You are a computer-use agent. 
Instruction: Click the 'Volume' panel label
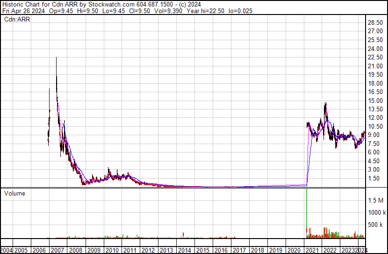pyautogui.click(x=14, y=193)
